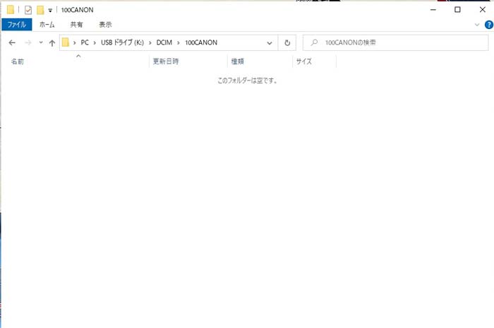
Task: Navigate to DCIM in the breadcrumb
Action: 164,42
